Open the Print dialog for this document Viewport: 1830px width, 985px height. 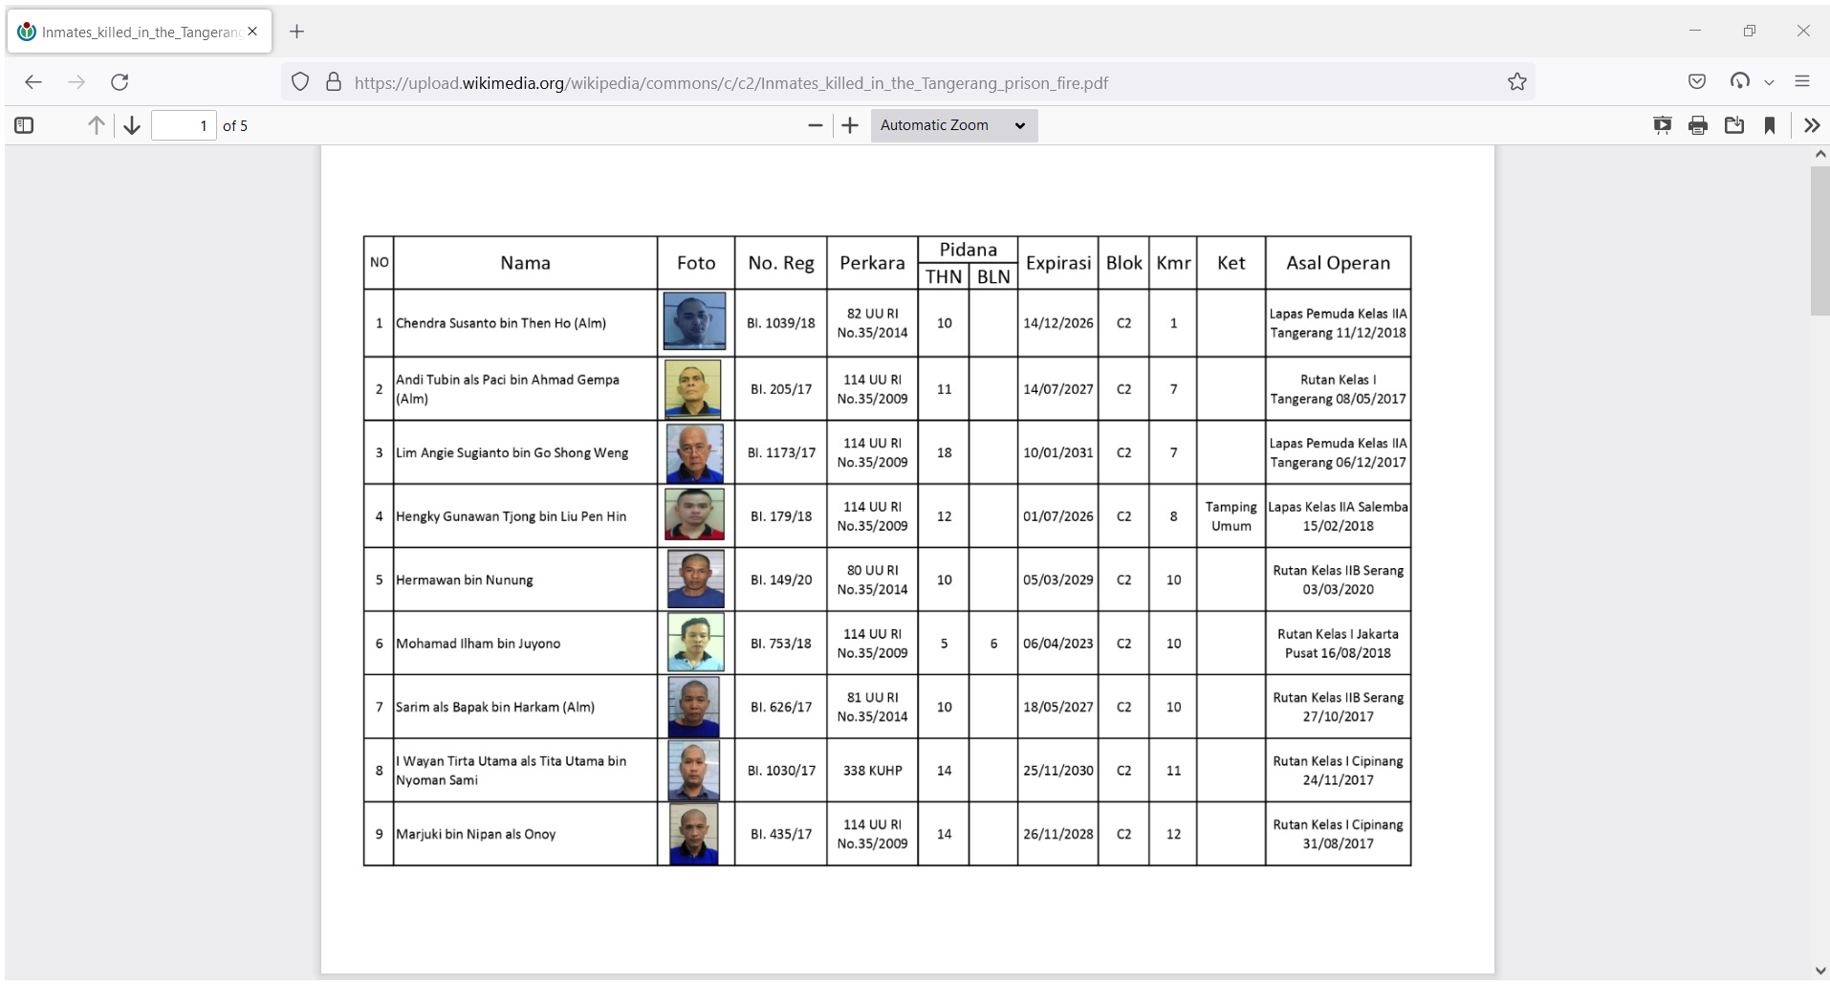1699,125
